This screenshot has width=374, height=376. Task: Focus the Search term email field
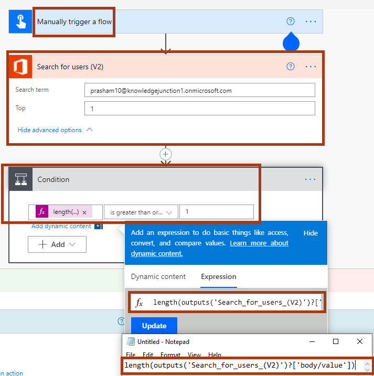click(200, 90)
